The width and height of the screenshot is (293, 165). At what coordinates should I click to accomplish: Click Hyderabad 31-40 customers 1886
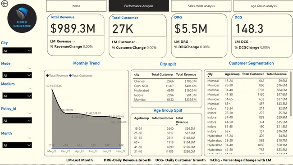point(261,145)
